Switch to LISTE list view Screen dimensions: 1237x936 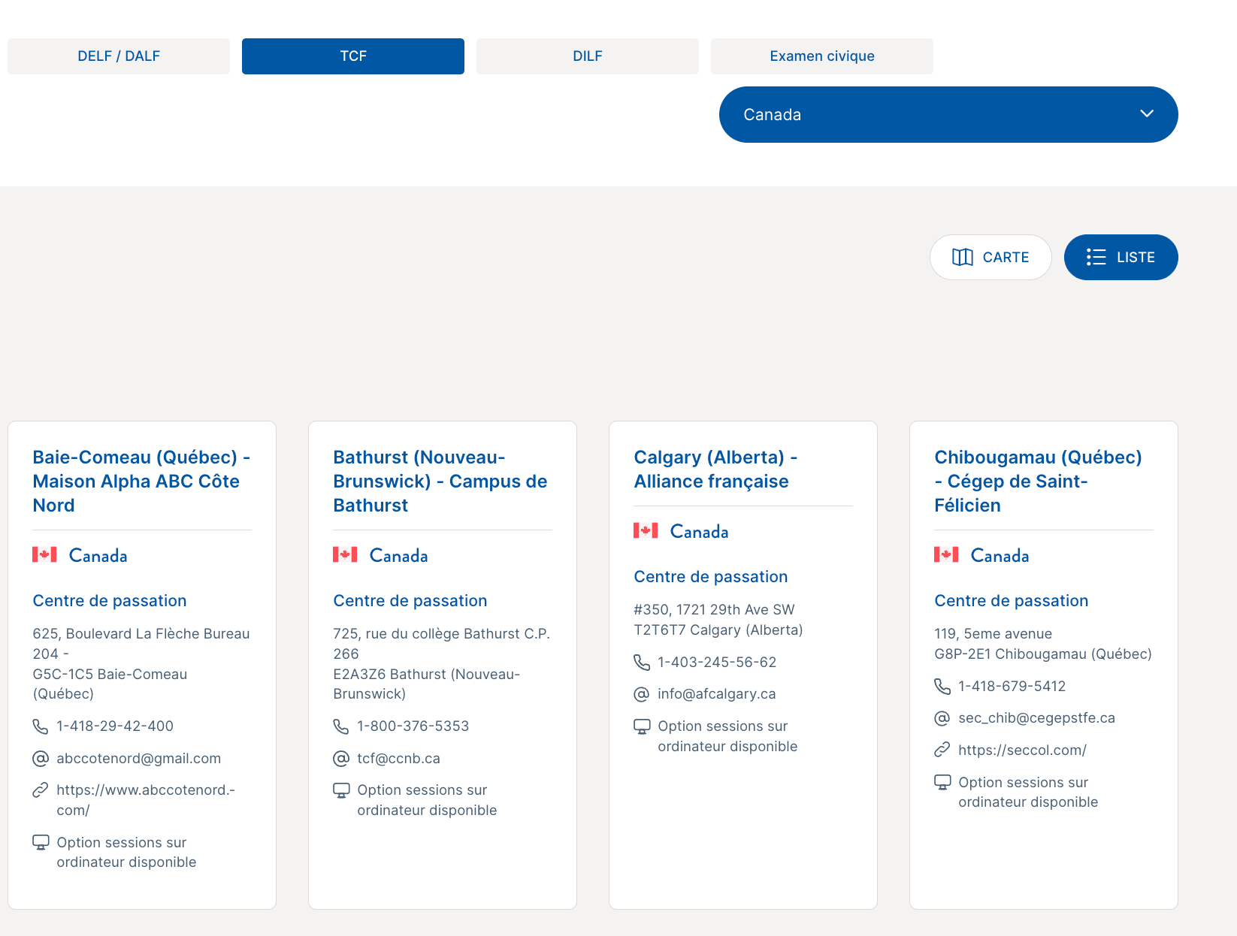[1121, 257]
